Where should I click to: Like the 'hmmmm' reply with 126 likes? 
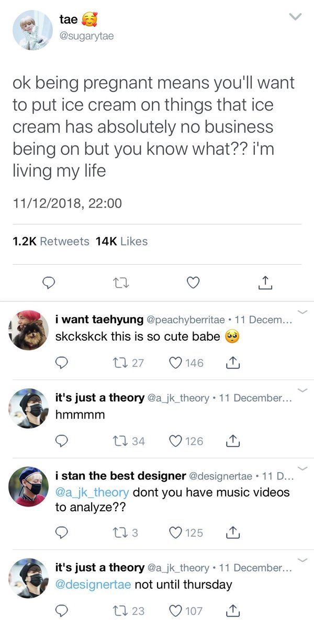point(186,441)
